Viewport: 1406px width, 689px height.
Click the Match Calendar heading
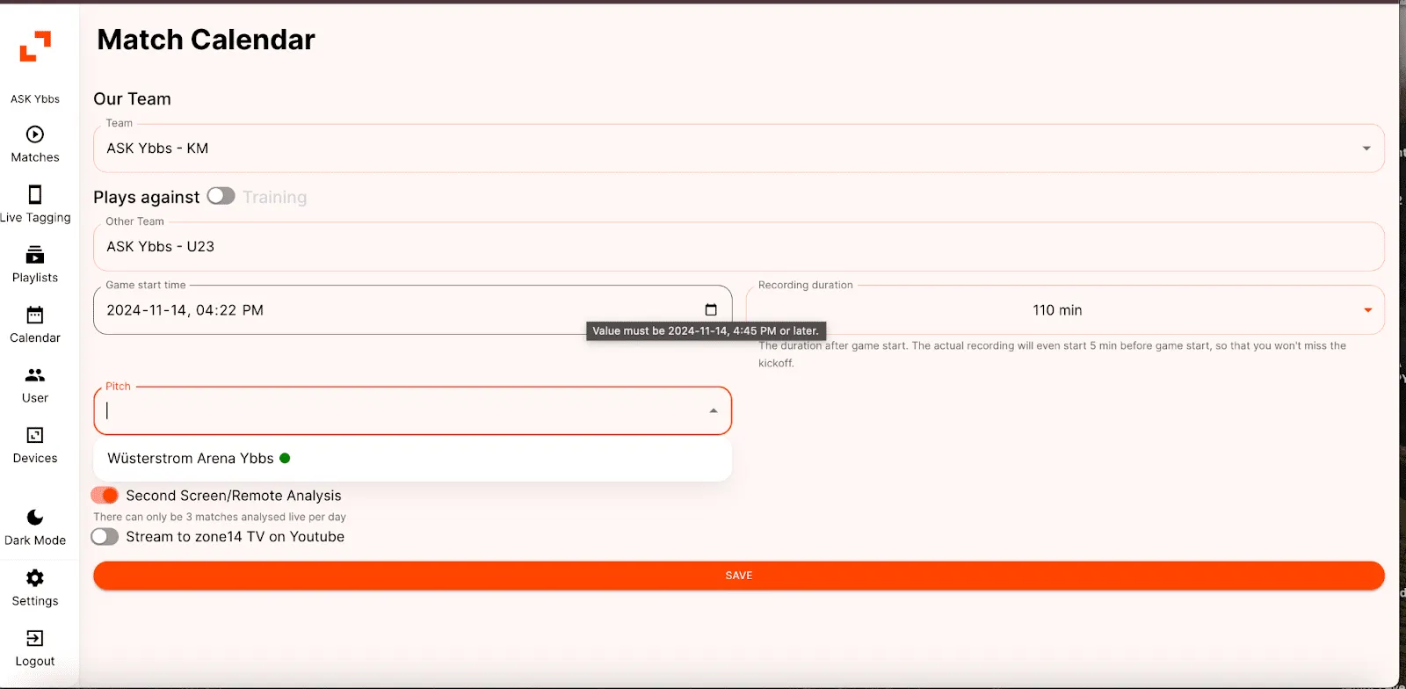coord(206,40)
